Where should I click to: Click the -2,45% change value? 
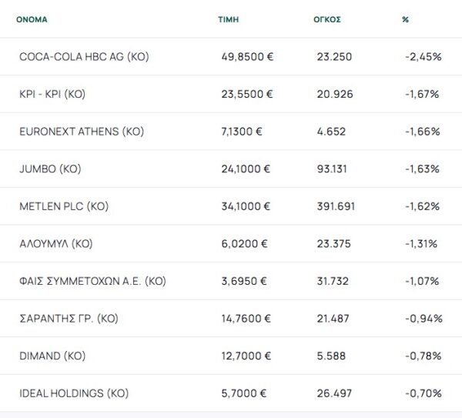tap(422, 57)
